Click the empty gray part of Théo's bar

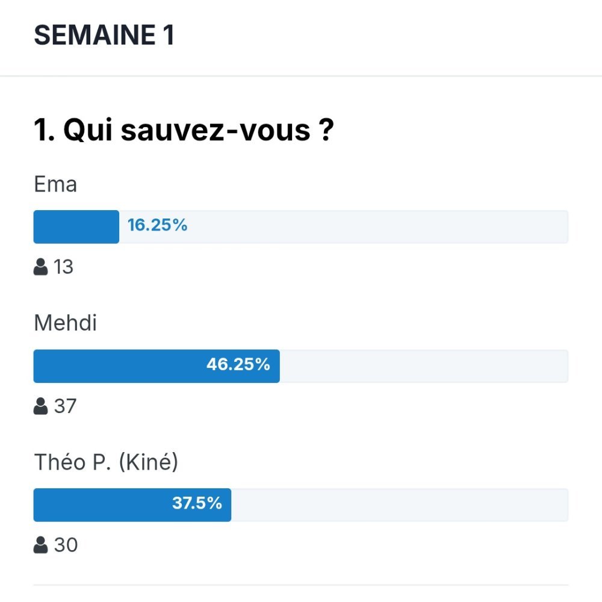(400, 505)
